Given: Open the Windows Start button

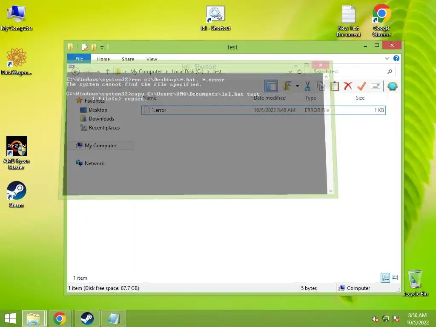Looking at the screenshot, I should [10, 318].
